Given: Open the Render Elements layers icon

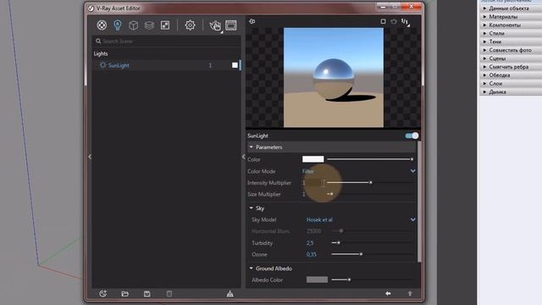Looking at the screenshot, I should [149, 25].
